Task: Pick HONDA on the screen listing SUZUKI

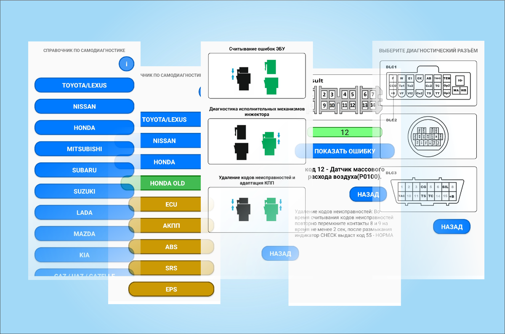Action: click(x=84, y=127)
